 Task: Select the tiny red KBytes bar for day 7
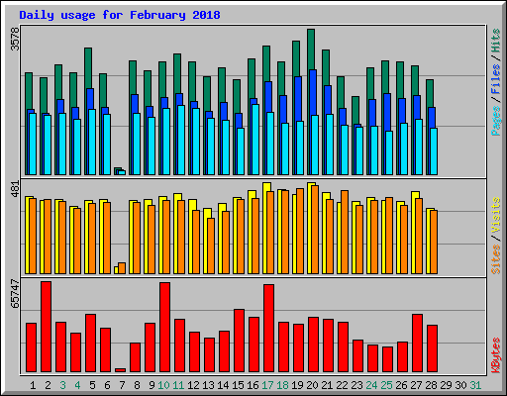point(120,370)
